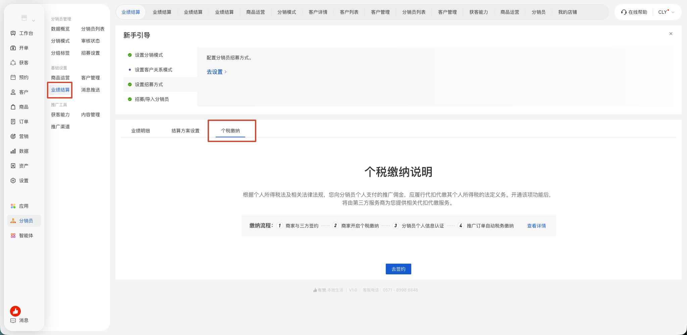Click the red thumbs-up Youzan logo
This screenshot has height=335, width=687.
(15, 311)
